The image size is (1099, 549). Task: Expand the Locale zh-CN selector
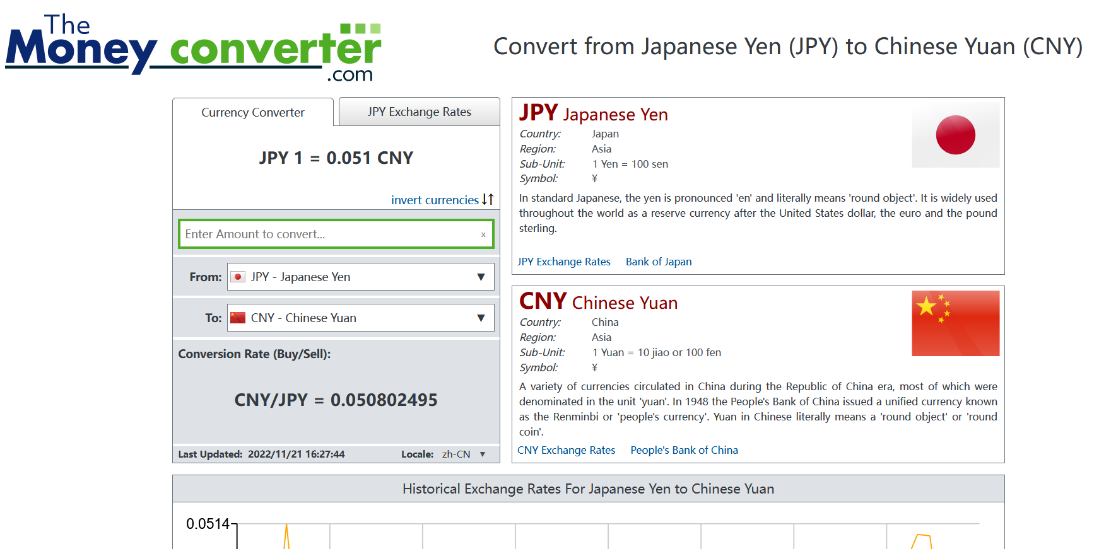pos(464,454)
